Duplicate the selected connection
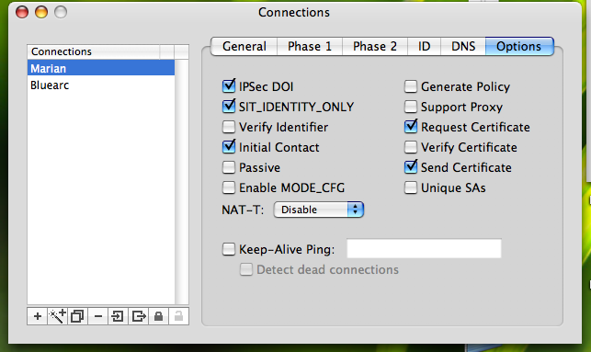This screenshot has width=591, height=352. click(x=77, y=316)
